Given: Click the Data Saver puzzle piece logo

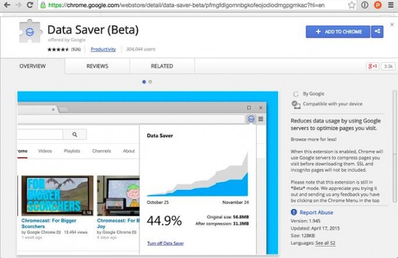Looking at the screenshot, I should [x=30, y=31].
